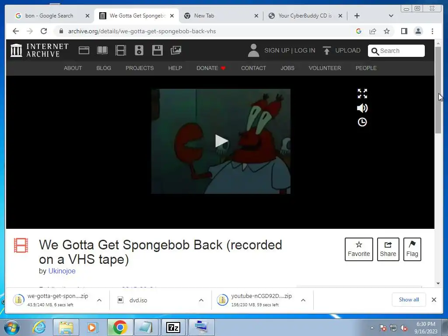This screenshot has height=336, width=448.
Task: Click the user avatar icon
Action: pos(253,50)
